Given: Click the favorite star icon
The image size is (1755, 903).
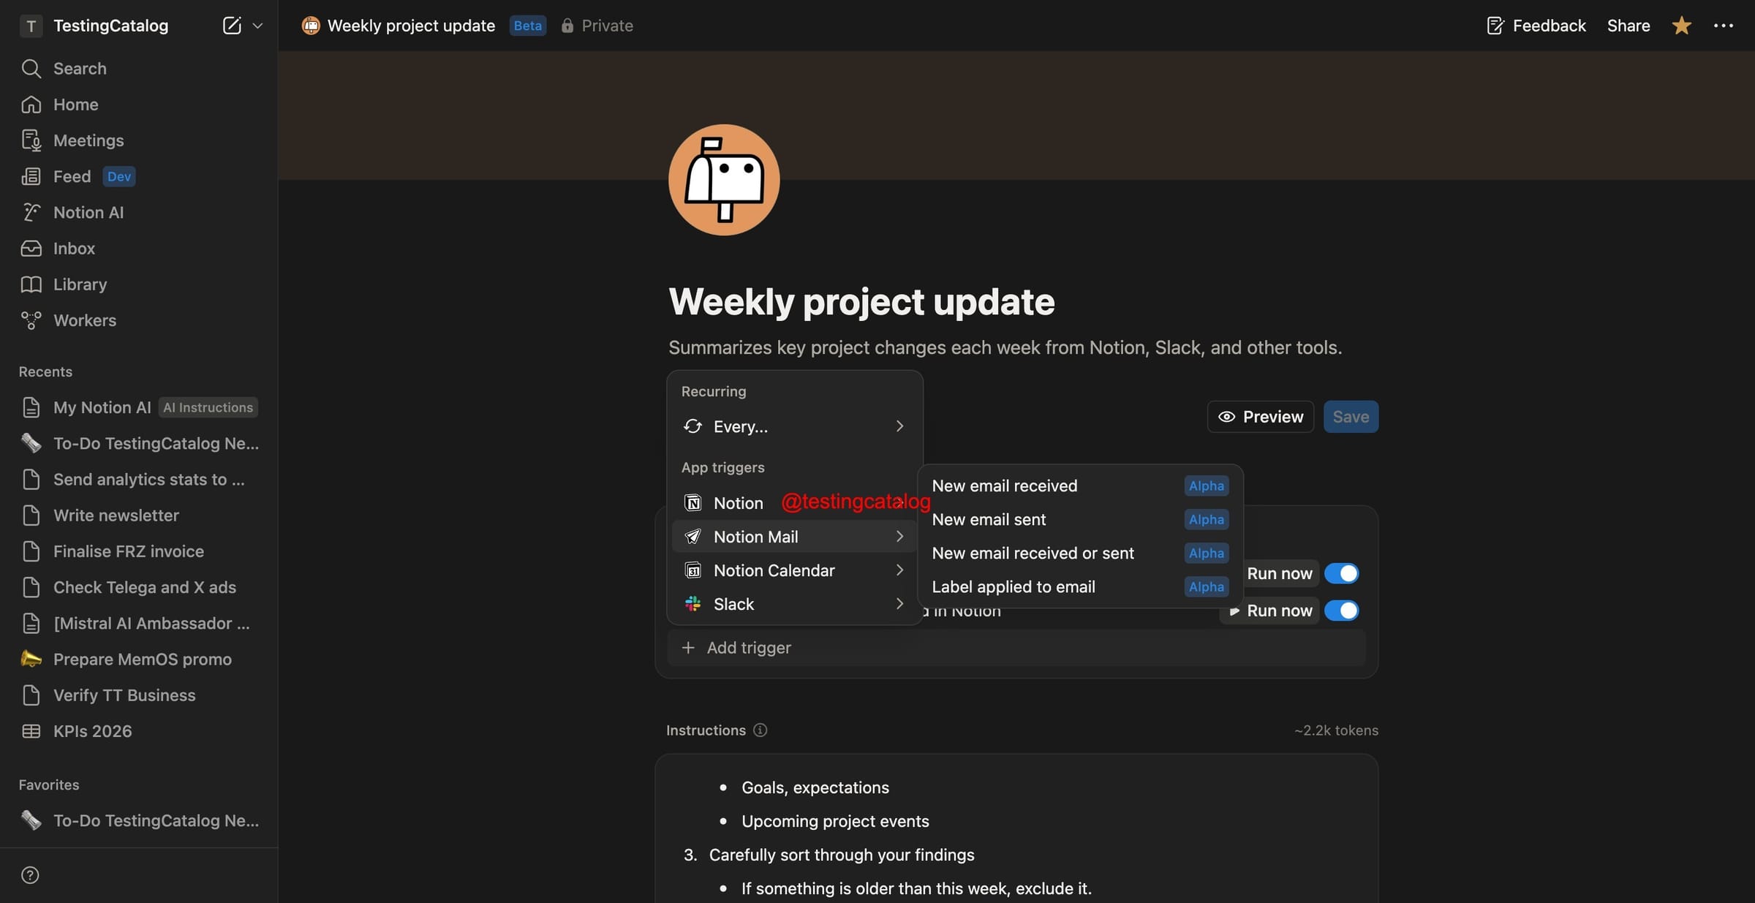Looking at the screenshot, I should 1681,26.
